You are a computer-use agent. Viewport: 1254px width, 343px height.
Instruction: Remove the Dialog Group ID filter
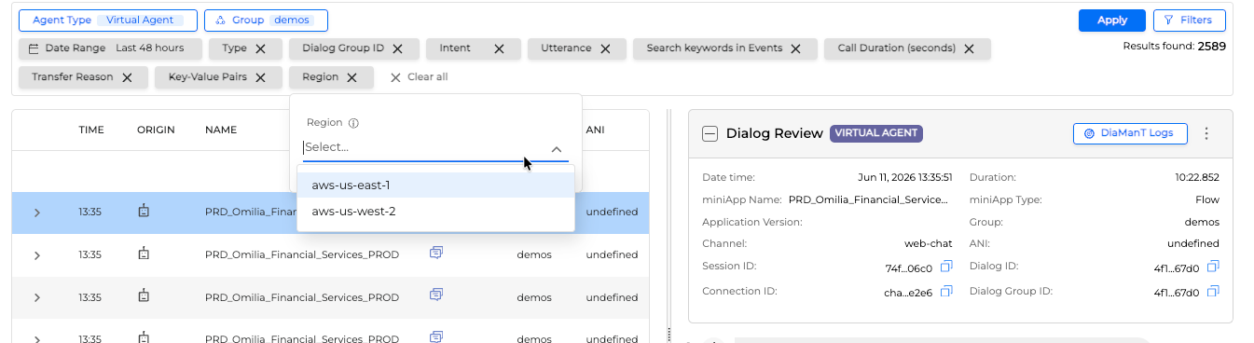398,48
